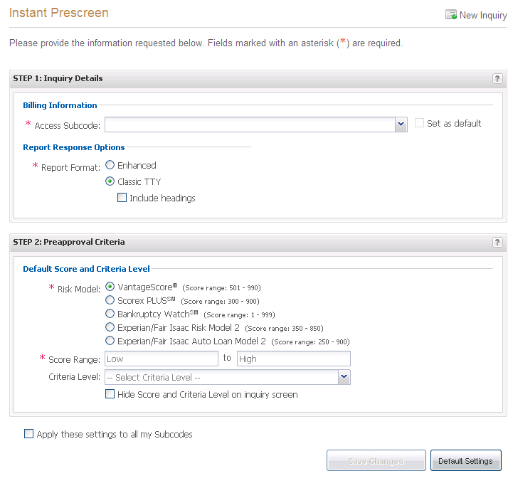Screen dimensions: 513x498
Task: Open help for Step 2 Preapproval Criteria
Action: 497,243
